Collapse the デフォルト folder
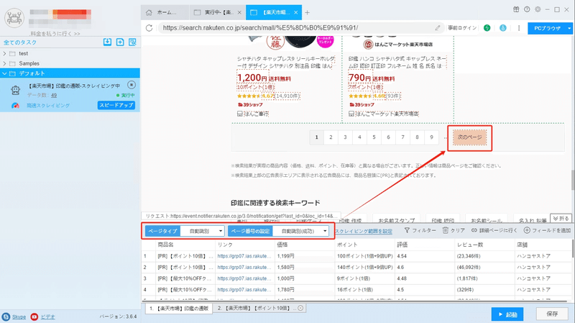Image resolution: width=575 pixels, height=323 pixels. 4,73
